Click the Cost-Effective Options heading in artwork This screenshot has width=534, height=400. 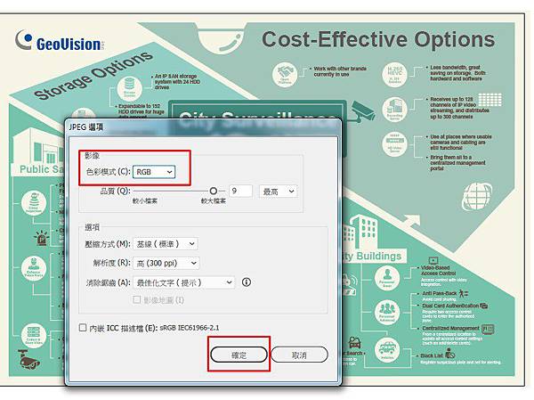[378, 39]
